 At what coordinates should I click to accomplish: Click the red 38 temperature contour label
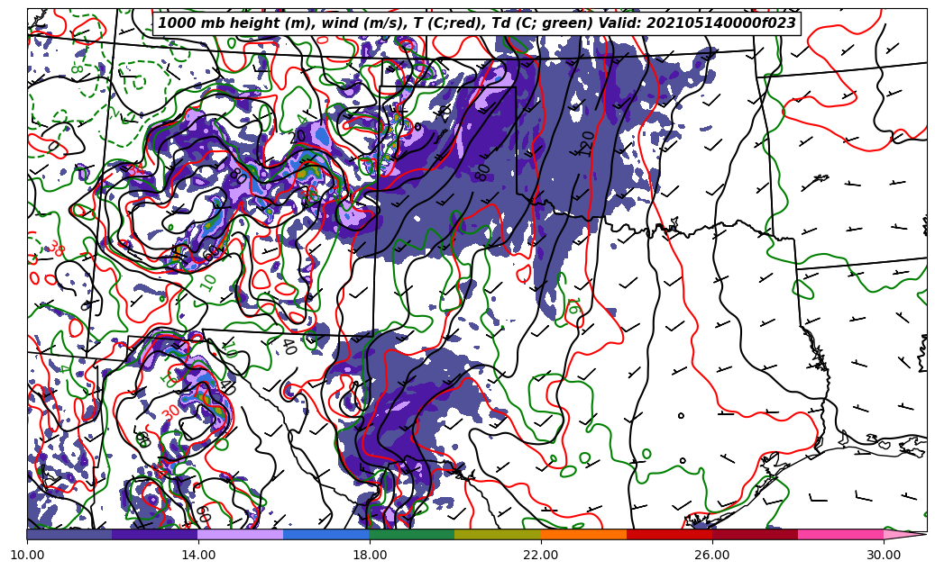pos(56,246)
